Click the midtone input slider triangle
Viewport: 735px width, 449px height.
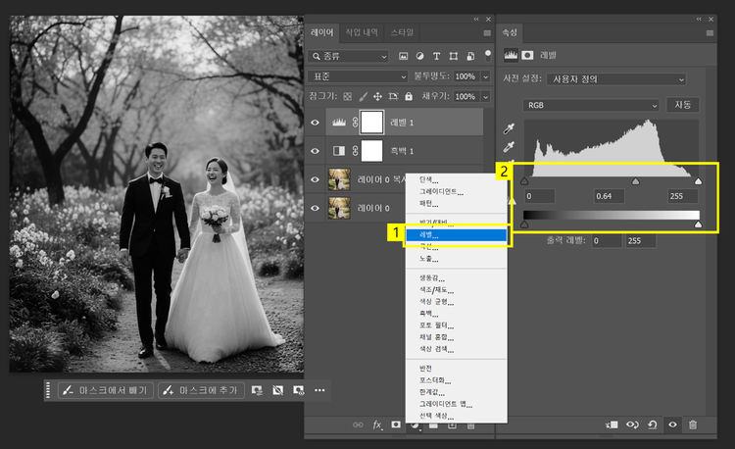(636, 181)
